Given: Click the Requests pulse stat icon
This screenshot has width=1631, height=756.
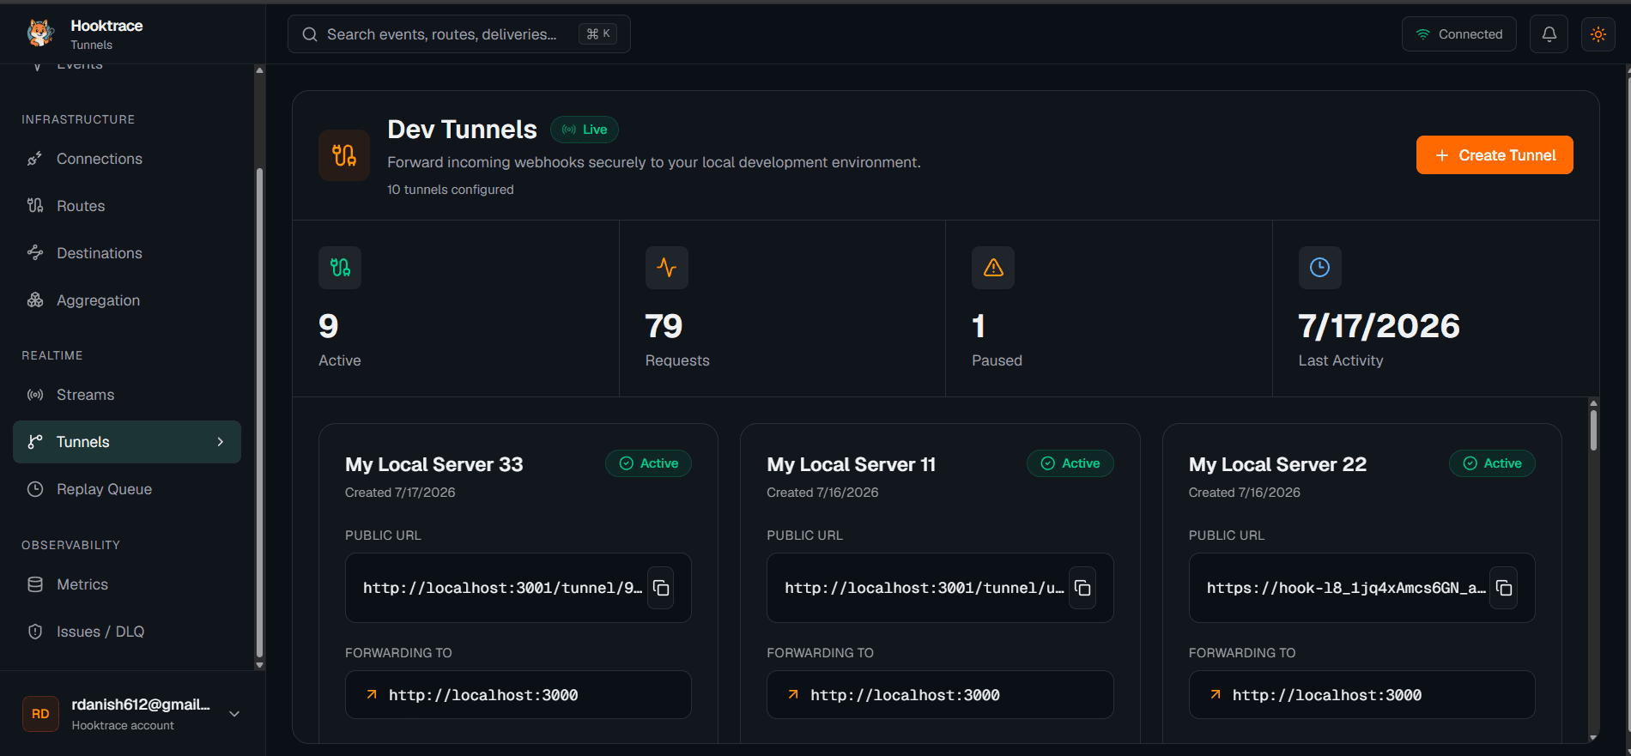Looking at the screenshot, I should tap(667, 268).
